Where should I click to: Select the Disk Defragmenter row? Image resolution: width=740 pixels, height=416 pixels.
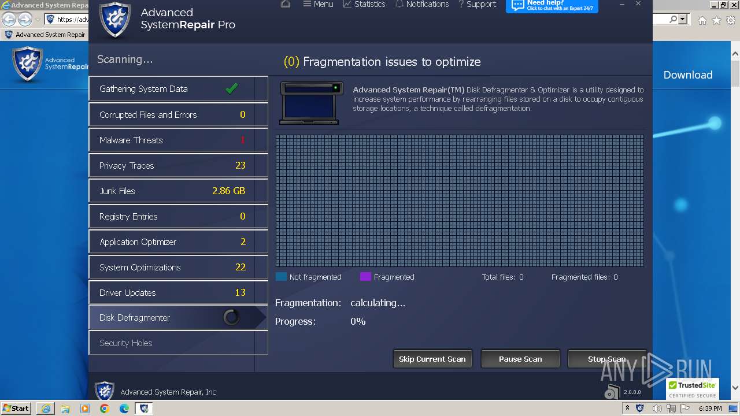click(x=178, y=318)
